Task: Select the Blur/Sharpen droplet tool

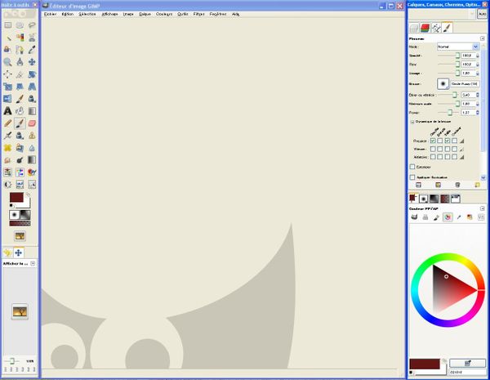Action: (32, 148)
